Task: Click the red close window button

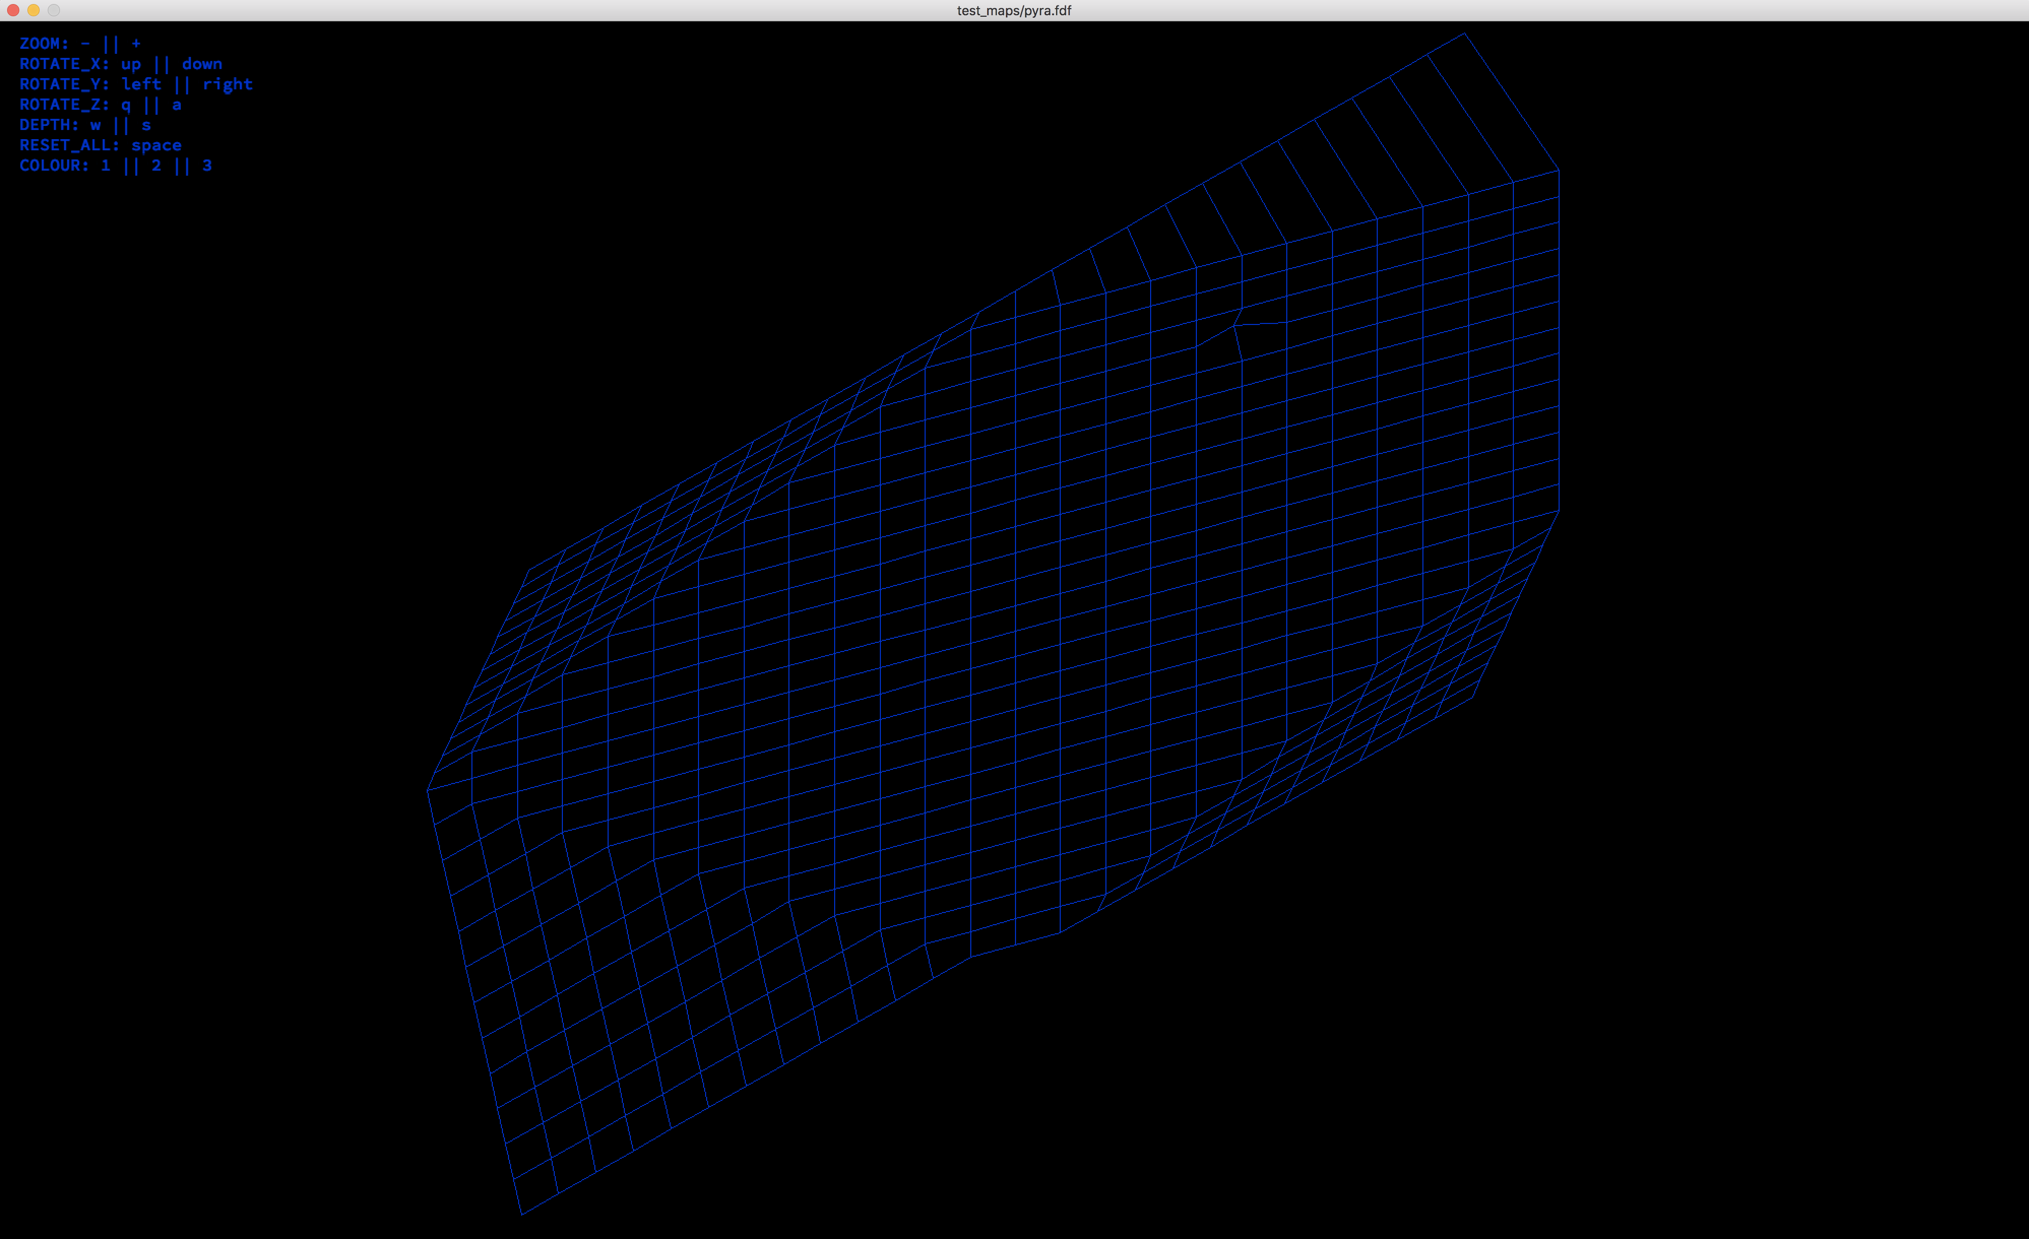Action: (x=13, y=10)
